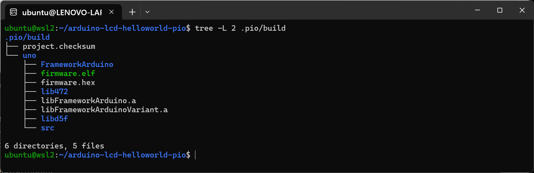Open a new tab with the plus button

point(132,12)
